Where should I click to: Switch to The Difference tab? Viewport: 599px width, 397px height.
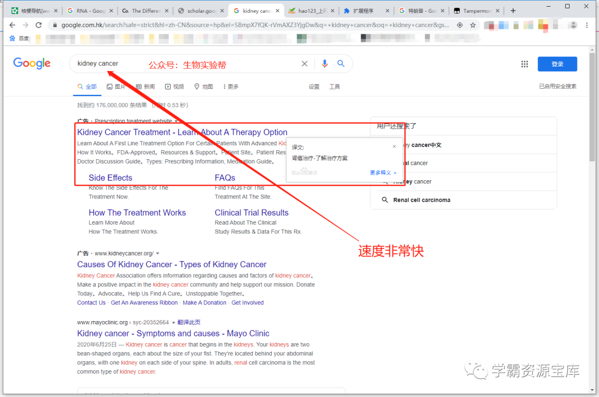tap(145, 11)
